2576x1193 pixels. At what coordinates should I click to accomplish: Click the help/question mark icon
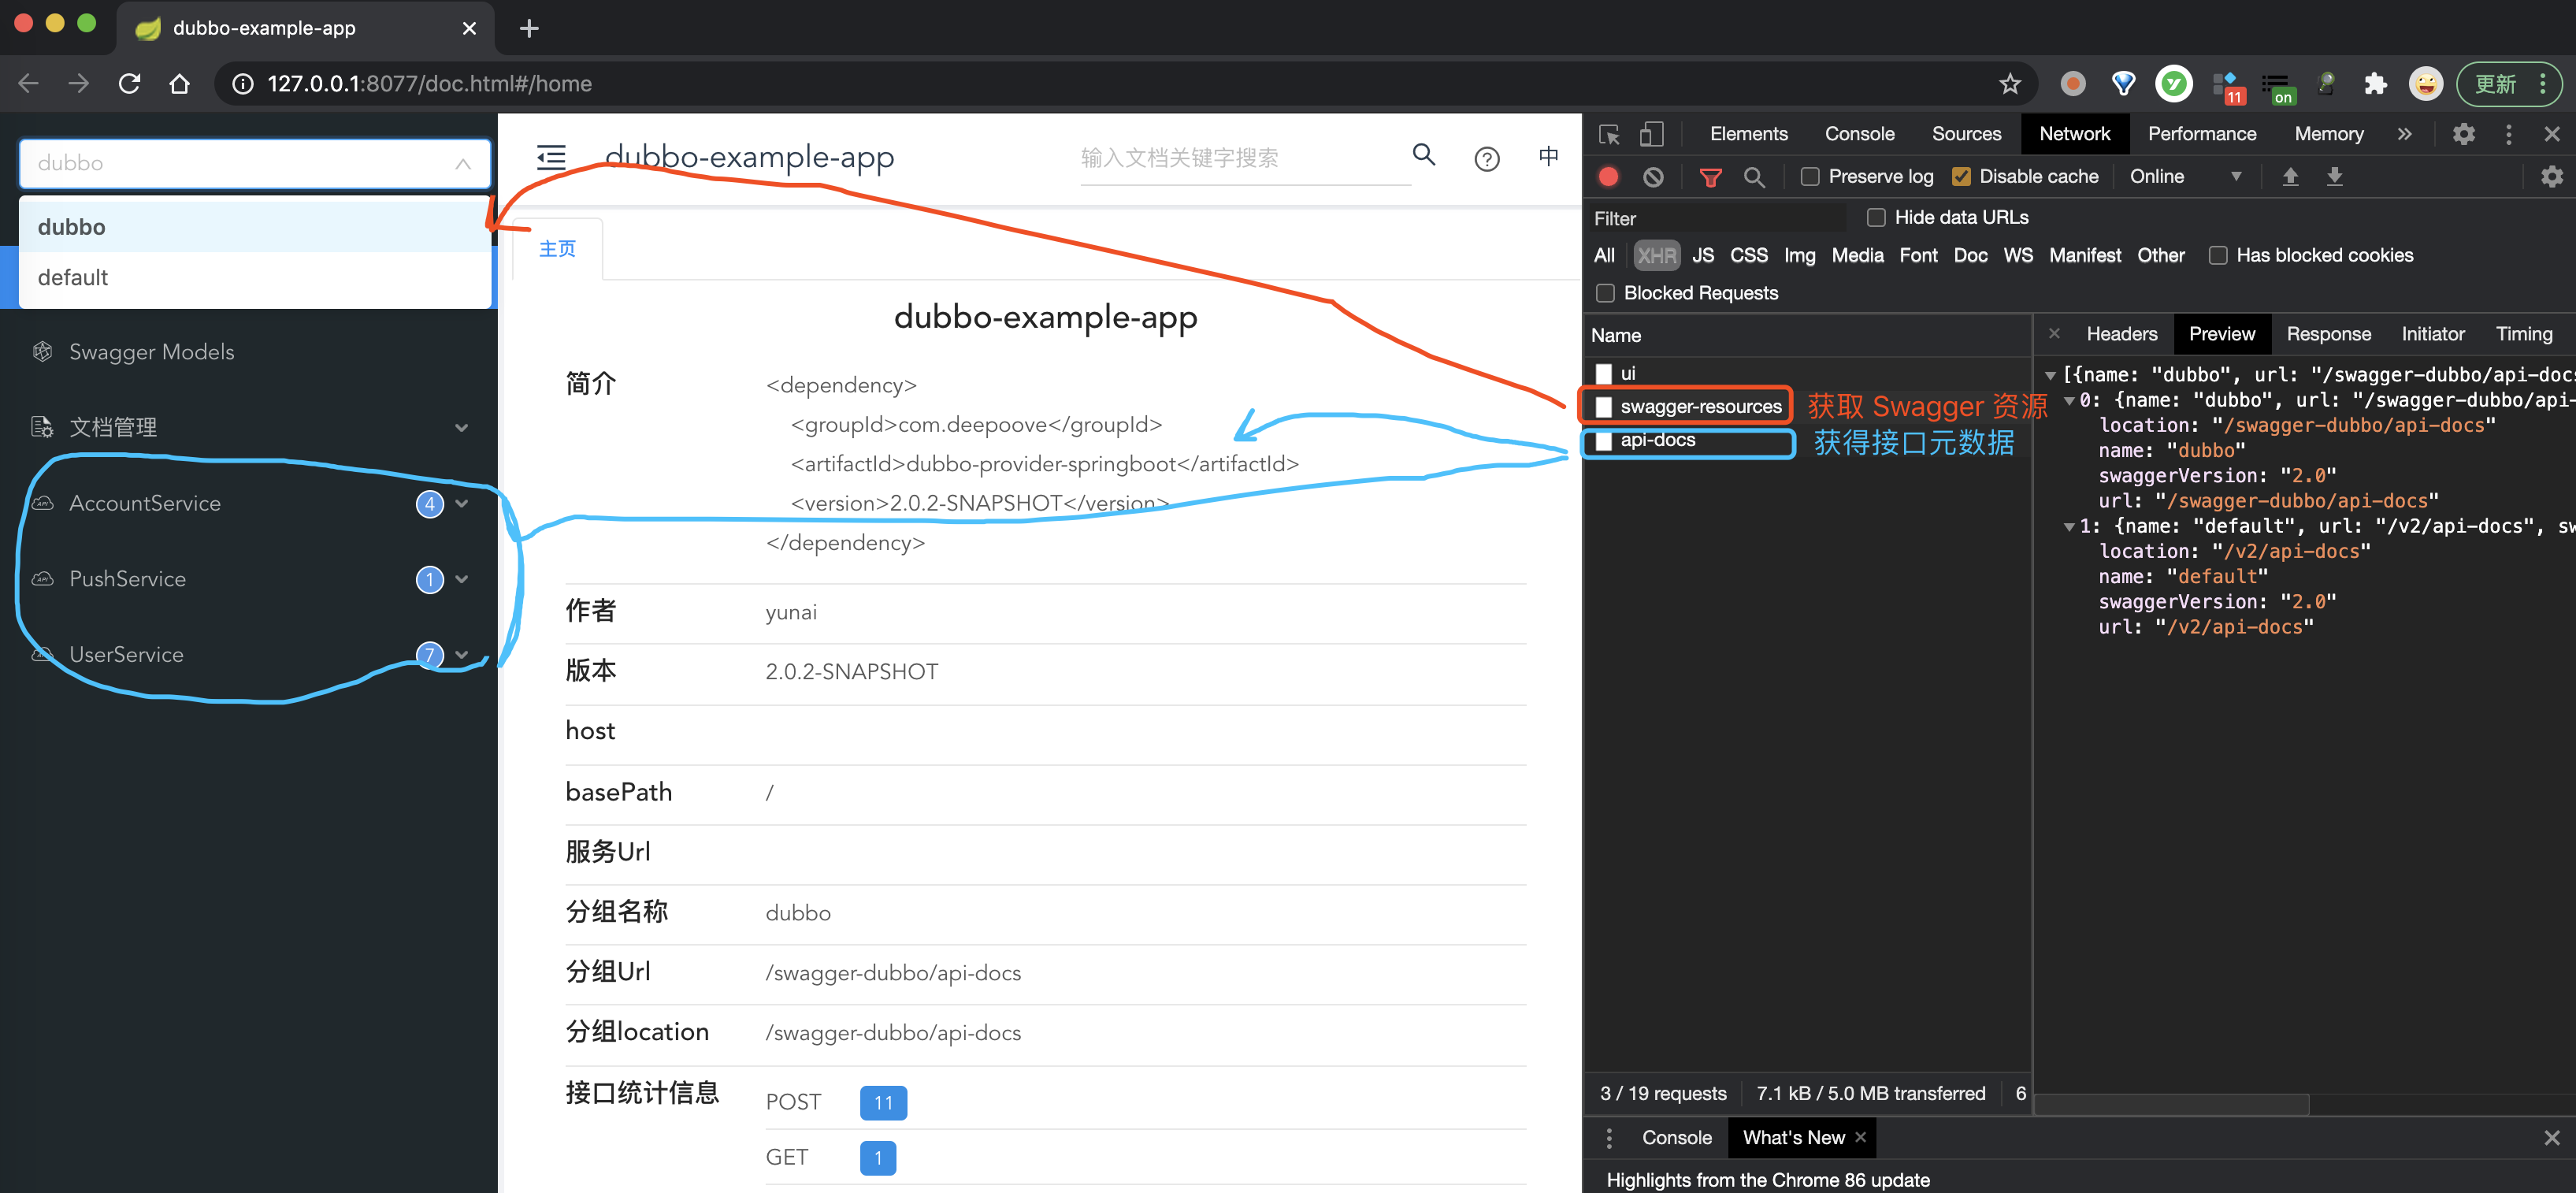coord(1487,158)
